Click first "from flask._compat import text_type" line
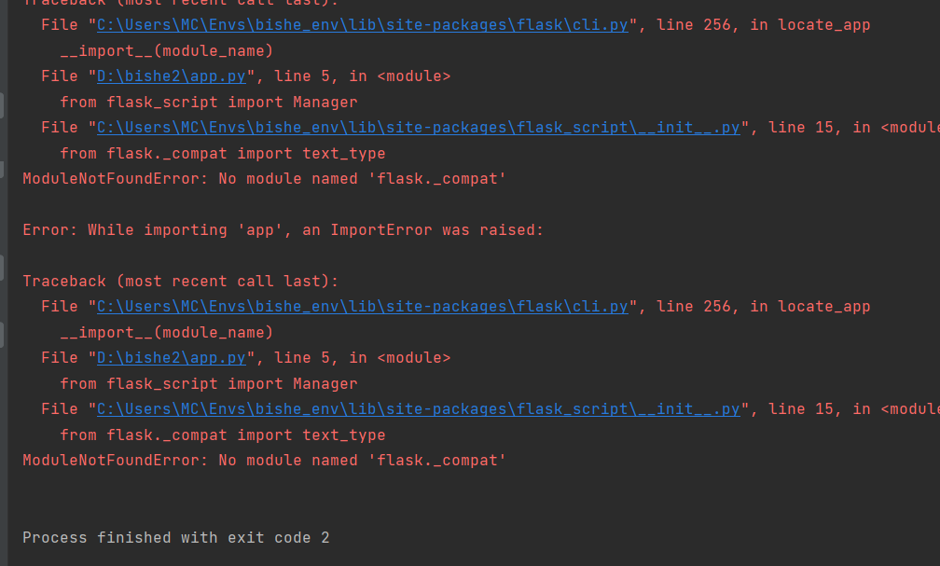 (222, 154)
